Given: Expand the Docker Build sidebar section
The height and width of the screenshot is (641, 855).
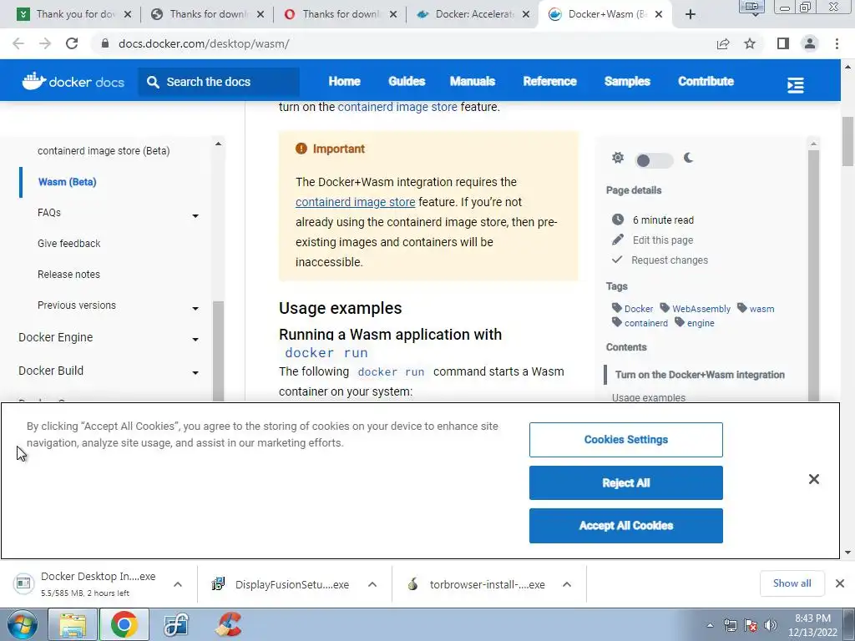Looking at the screenshot, I should tap(195, 373).
